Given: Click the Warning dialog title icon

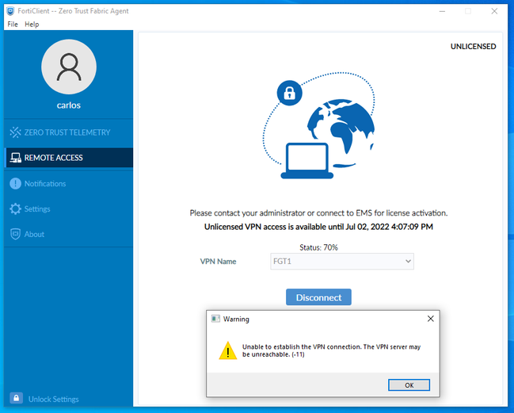Looking at the screenshot, I should (x=215, y=319).
